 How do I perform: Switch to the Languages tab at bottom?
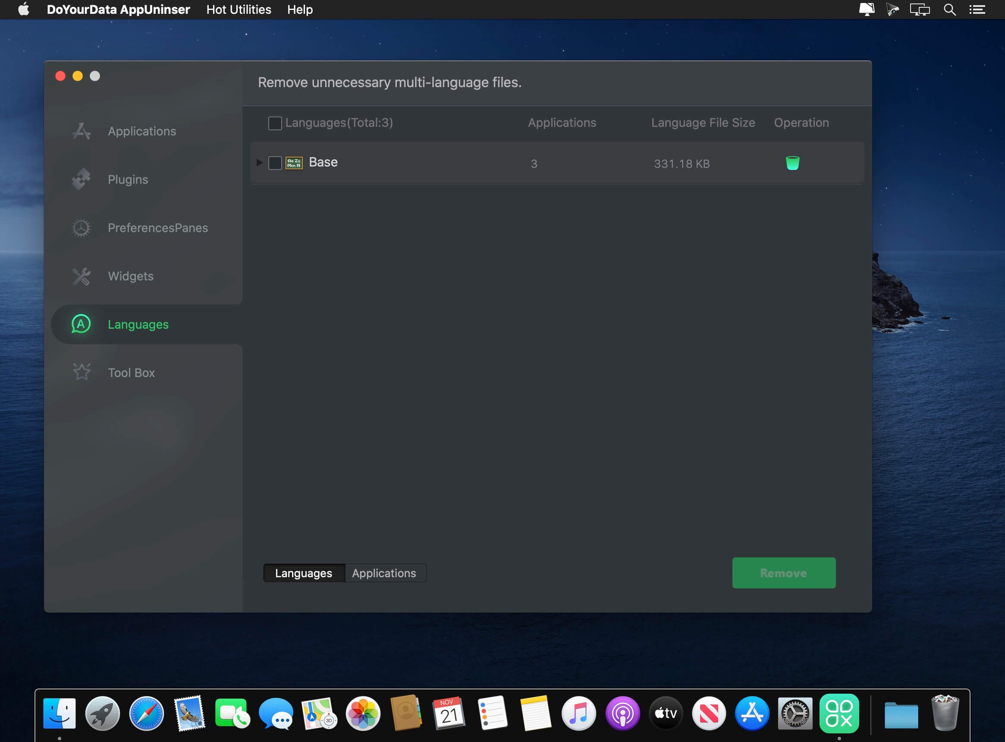[303, 572]
